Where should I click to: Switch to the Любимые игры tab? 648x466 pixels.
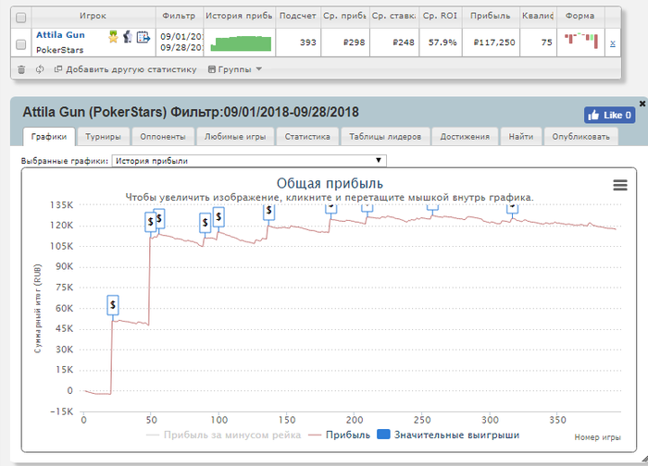(235, 137)
